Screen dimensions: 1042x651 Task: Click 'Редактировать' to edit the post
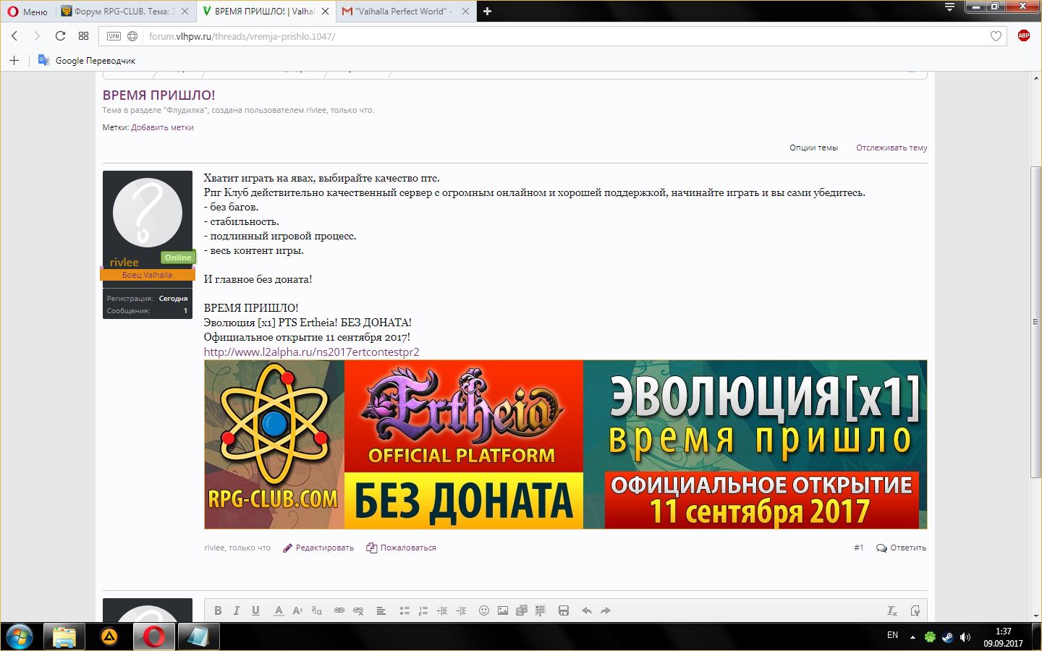pyautogui.click(x=318, y=548)
